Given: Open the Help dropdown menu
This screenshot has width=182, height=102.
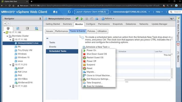Looking at the screenshot, I should coord(159,12).
